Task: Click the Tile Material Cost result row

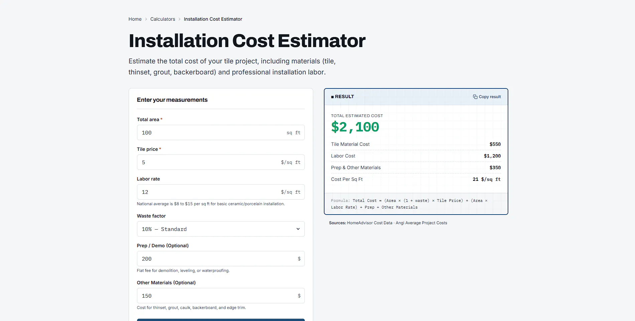Action: [x=416, y=144]
